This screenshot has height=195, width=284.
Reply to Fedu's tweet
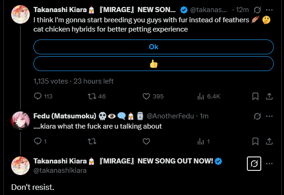pyautogui.click(x=38, y=141)
